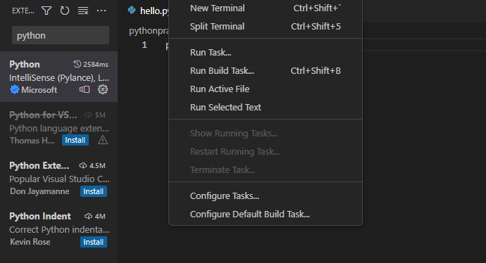Open Configure Tasks... menu item
Viewport: 486px width, 263px height.
pyautogui.click(x=266, y=196)
